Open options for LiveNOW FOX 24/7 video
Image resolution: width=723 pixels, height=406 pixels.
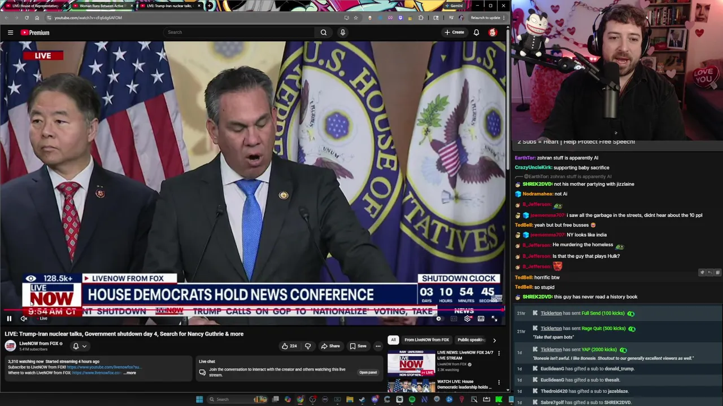tap(499, 354)
